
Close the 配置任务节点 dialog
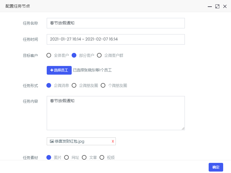pyautogui.click(x=225, y=6)
